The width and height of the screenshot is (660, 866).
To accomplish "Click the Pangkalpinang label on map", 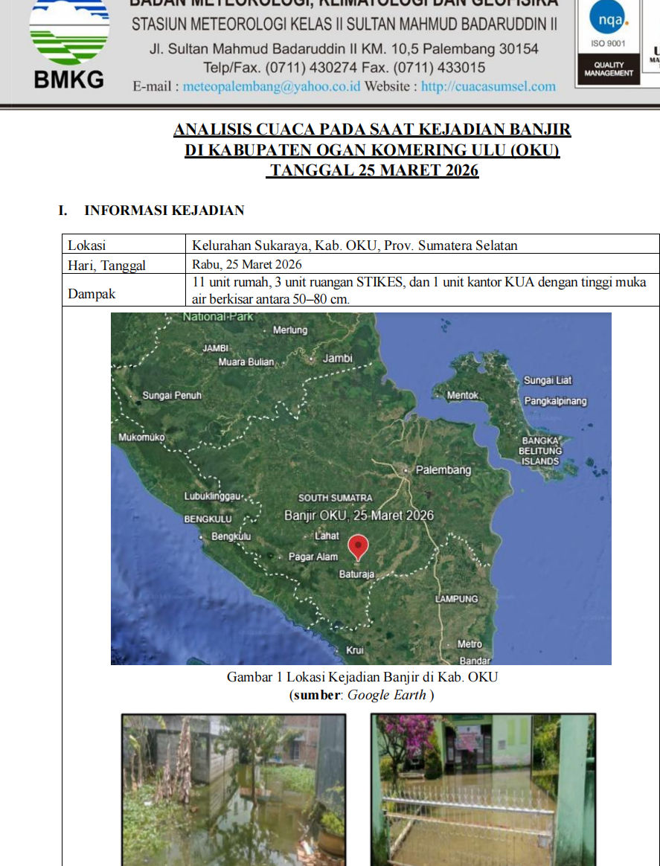I will pos(555,401).
